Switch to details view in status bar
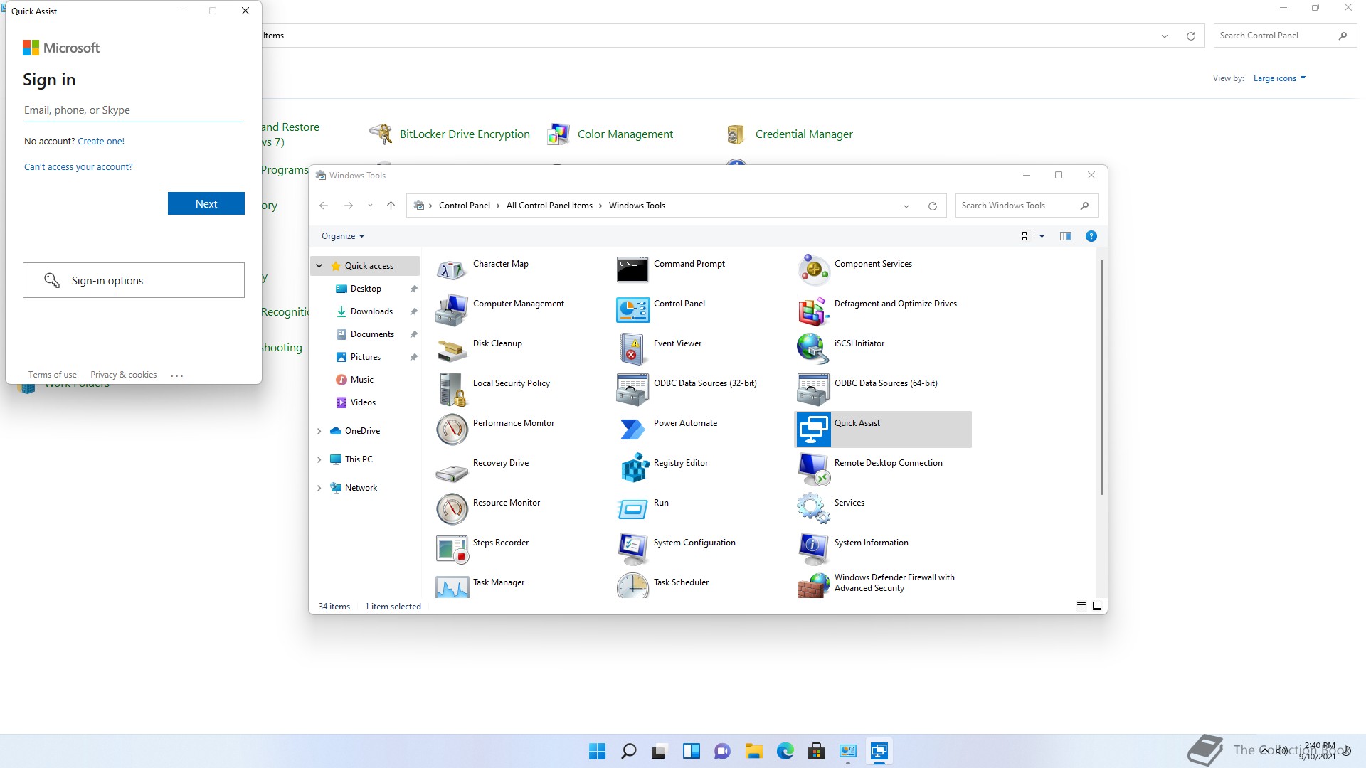 click(1081, 607)
